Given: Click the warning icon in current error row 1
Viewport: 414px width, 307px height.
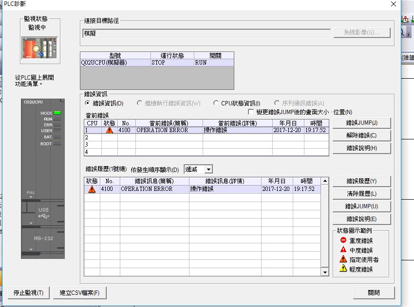Looking at the screenshot, I should tap(109, 130).
